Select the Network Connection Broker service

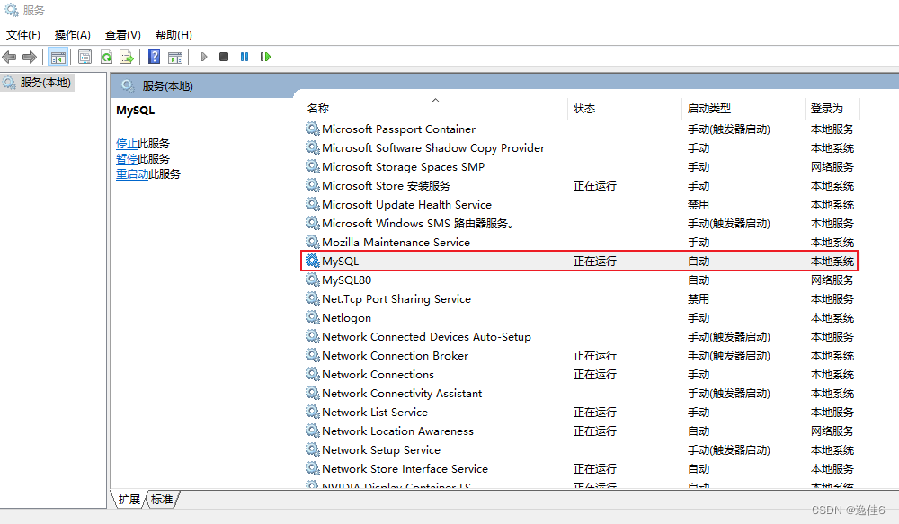[x=395, y=356]
